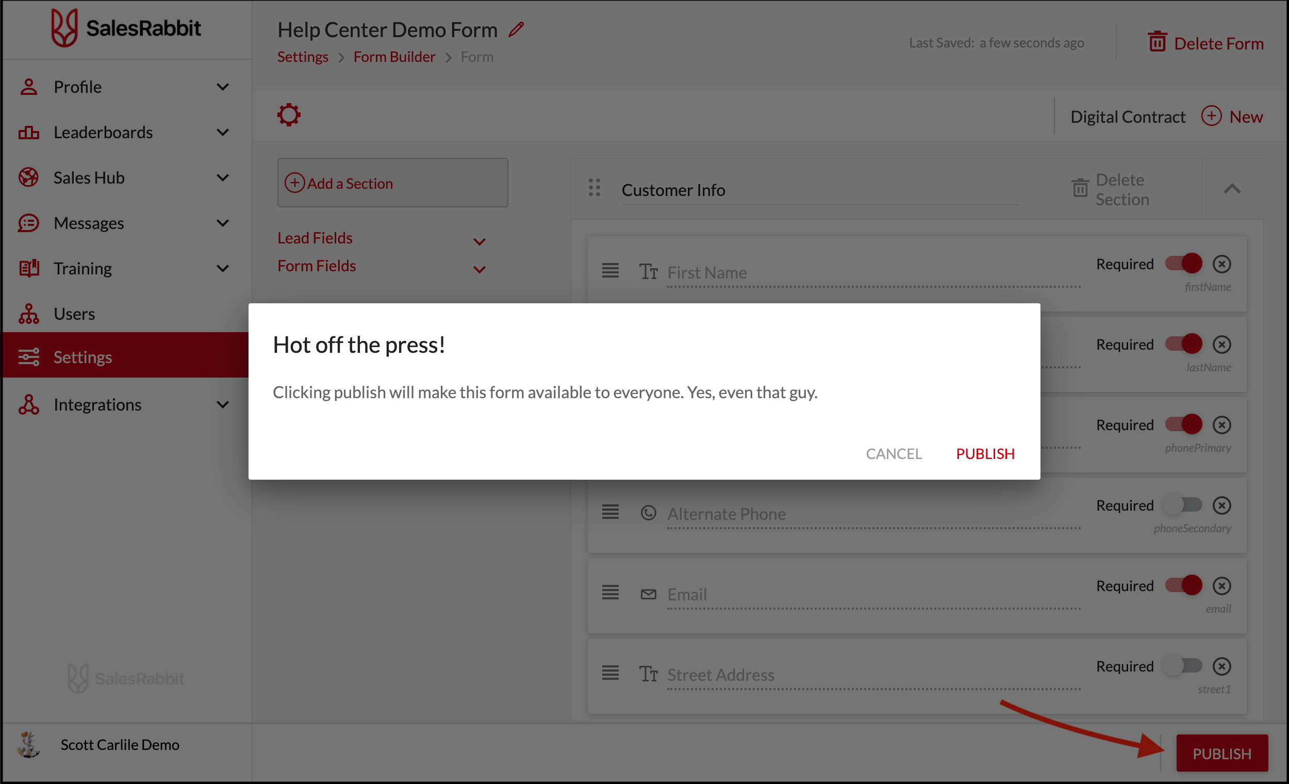
Task: Click the New digital contract plus icon
Action: tap(1211, 116)
